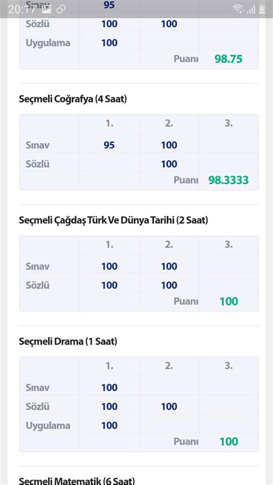
Task: Tap the Uygulama row label in Drama table
Action: (48, 426)
